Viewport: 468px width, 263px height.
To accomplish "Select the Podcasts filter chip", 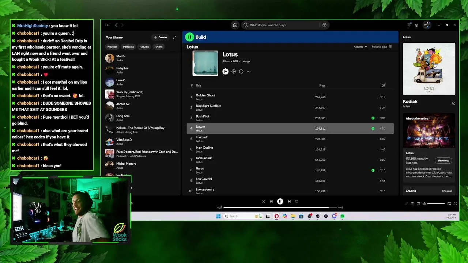I will [x=128, y=47].
